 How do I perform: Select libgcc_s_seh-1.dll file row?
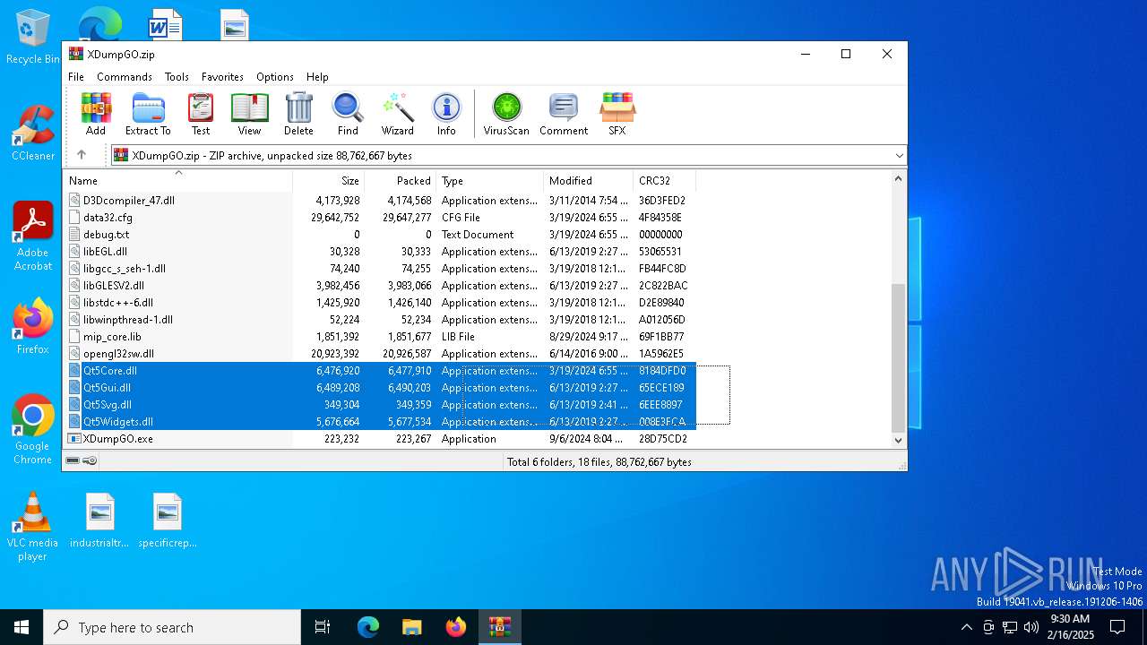(x=380, y=269)
